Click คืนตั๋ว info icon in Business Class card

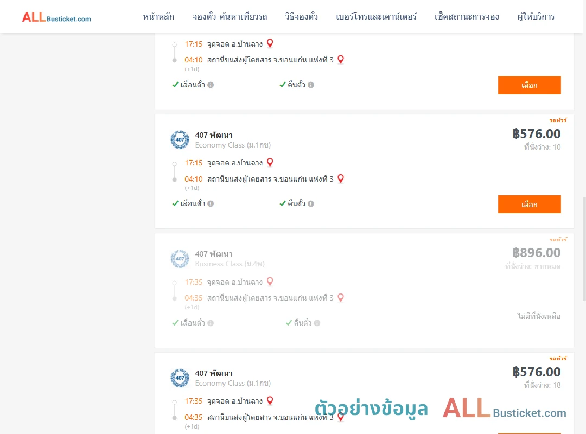pyautogui.click(x=317, y=323)
